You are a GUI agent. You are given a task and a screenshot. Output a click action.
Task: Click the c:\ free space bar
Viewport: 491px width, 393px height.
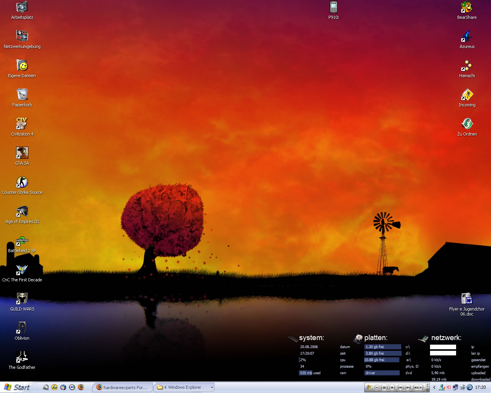click(x=382, y=347)
